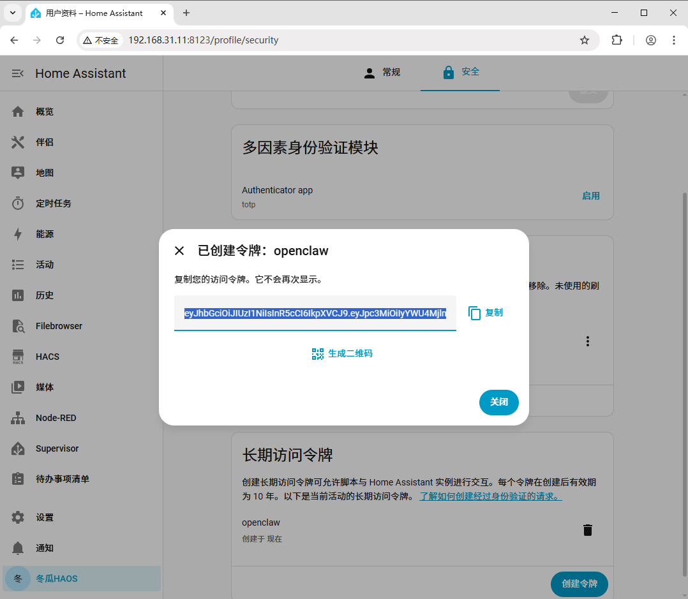Click the access token text field
The width and height of the screenshot is (688, 599).
[x=315, y=313]
